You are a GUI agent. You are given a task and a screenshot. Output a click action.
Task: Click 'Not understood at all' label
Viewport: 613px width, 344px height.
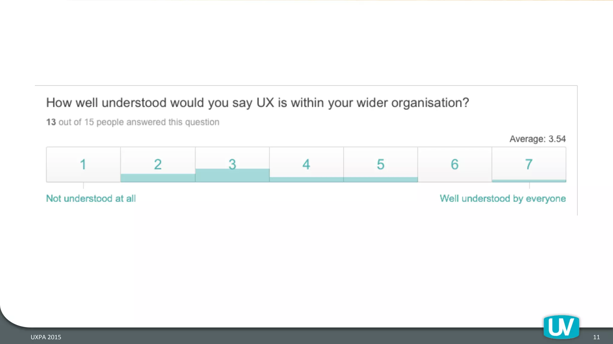(x=91, y=199)
